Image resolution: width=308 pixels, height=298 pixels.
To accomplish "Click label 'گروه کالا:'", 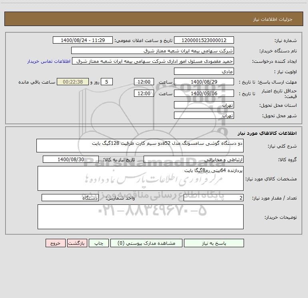I will pyautogui.click(x=287, y=160).
